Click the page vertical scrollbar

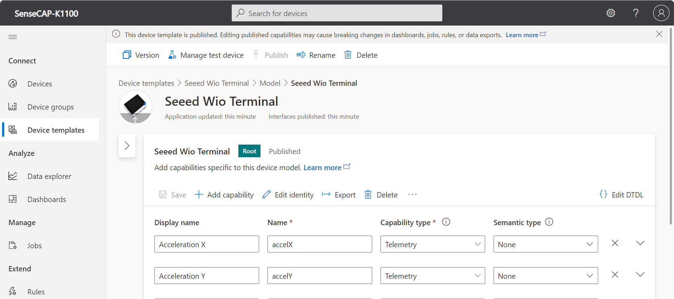671,126
